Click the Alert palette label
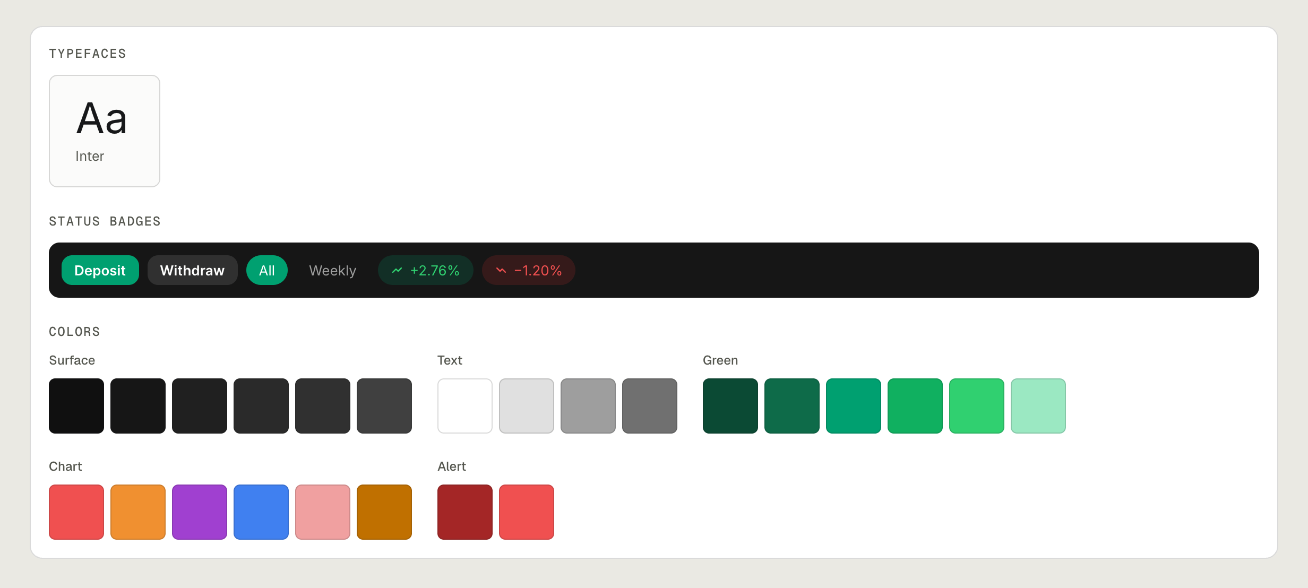1308x588 pixels. pyautogui.click(x=452, y=466)
